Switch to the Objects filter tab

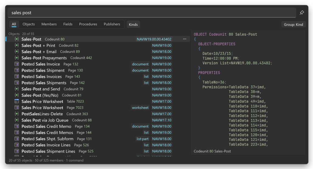[x=29, y=24]
